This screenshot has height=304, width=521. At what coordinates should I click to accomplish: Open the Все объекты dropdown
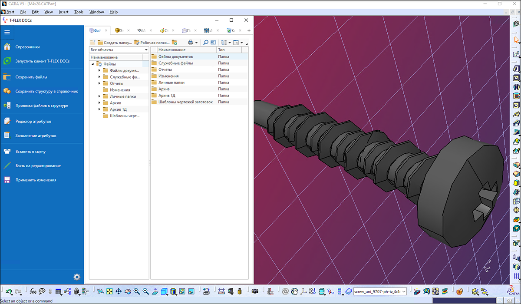click(119, 50)
